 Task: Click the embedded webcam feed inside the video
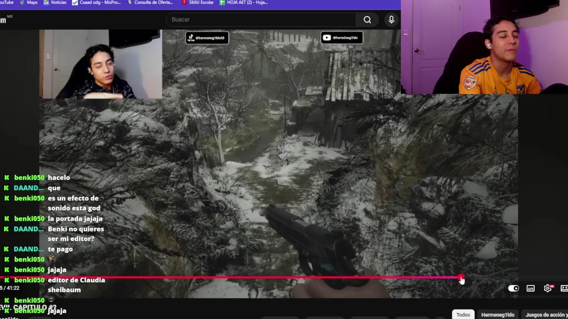[101, 64]
